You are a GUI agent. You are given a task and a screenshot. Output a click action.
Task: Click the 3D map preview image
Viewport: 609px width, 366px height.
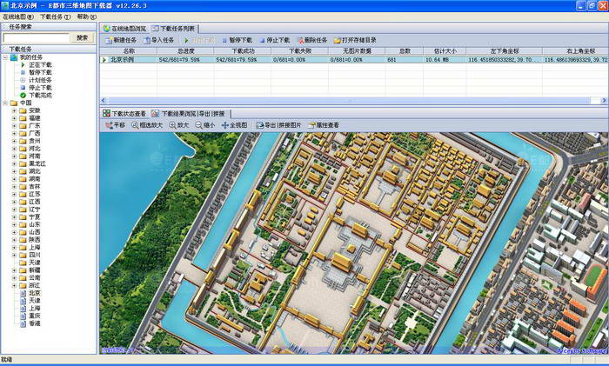(353, 243)
